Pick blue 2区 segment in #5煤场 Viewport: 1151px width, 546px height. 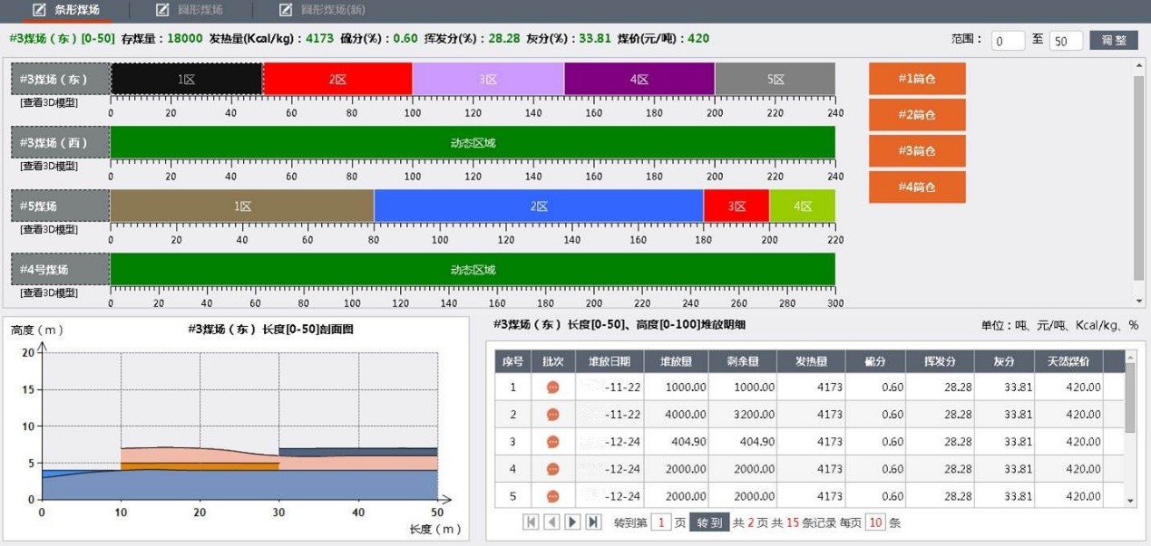point(539,206)
